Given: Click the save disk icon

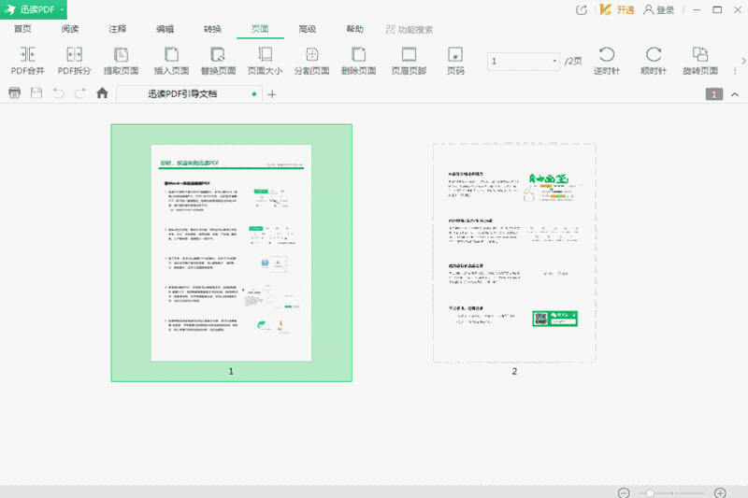Looking at the screenshot, I should [x=36, y=92].
